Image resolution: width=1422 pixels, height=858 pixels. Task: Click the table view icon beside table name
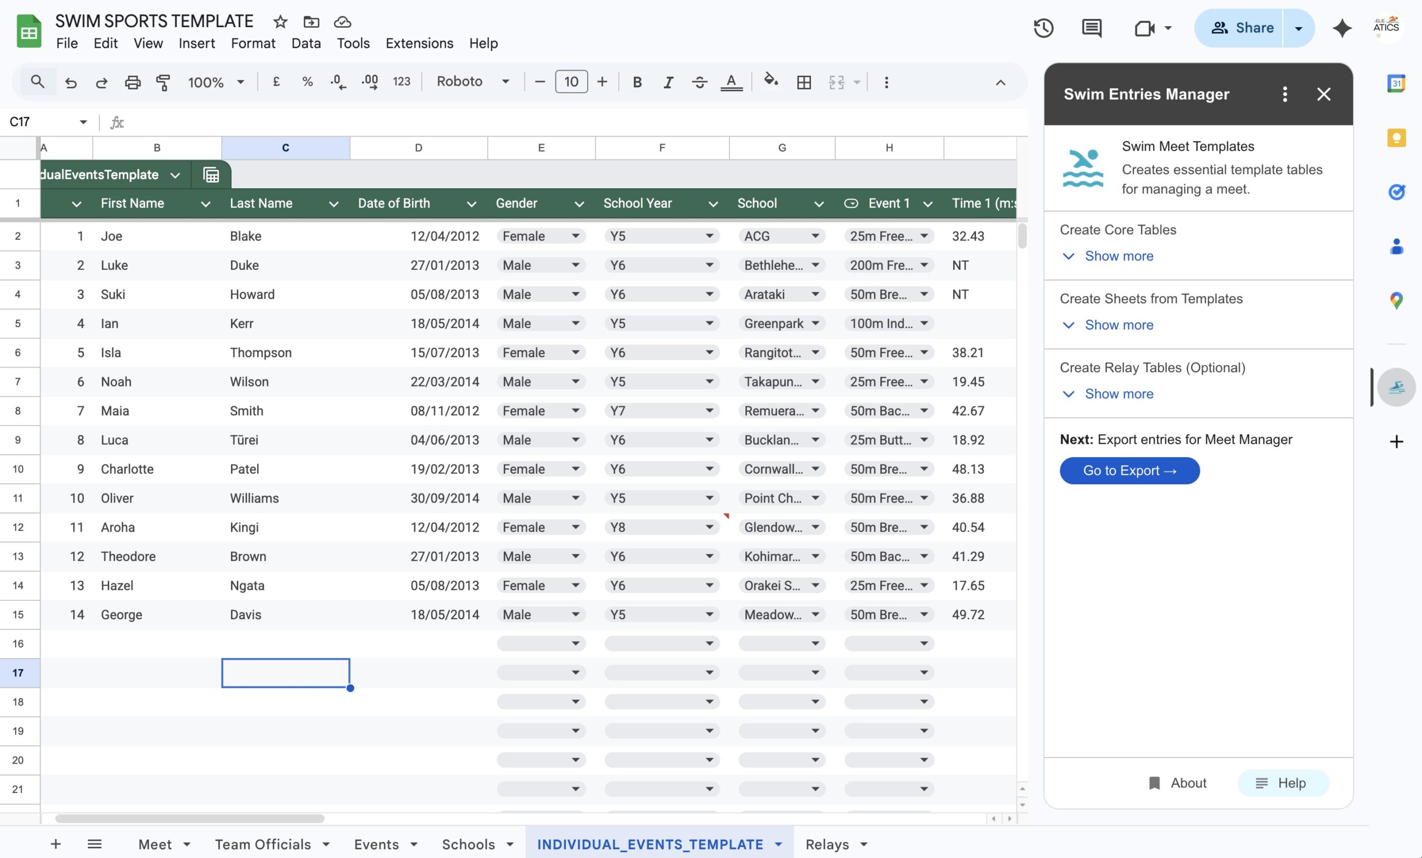(x=211, y=174)
